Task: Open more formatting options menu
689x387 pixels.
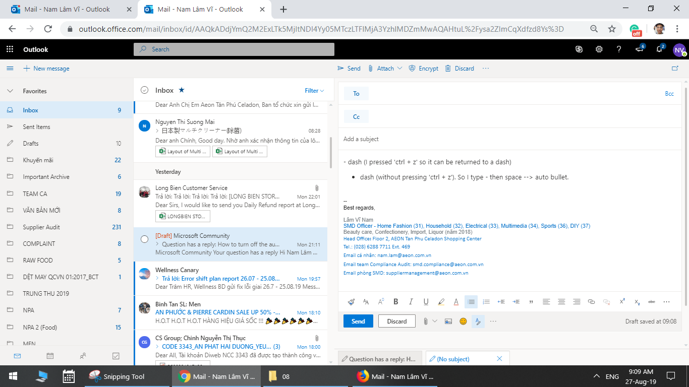Action: [667, 302]
